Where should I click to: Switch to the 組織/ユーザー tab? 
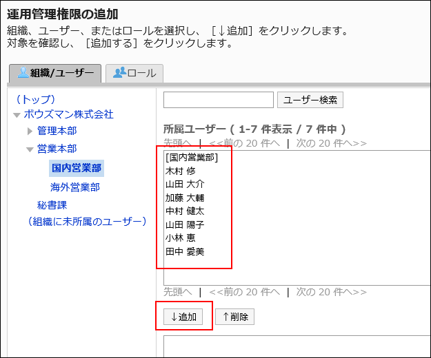[x=55, y=73]
